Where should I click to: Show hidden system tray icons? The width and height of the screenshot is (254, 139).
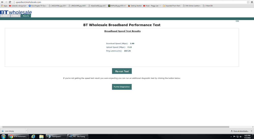pyautogui.click(x=231, y=136)
